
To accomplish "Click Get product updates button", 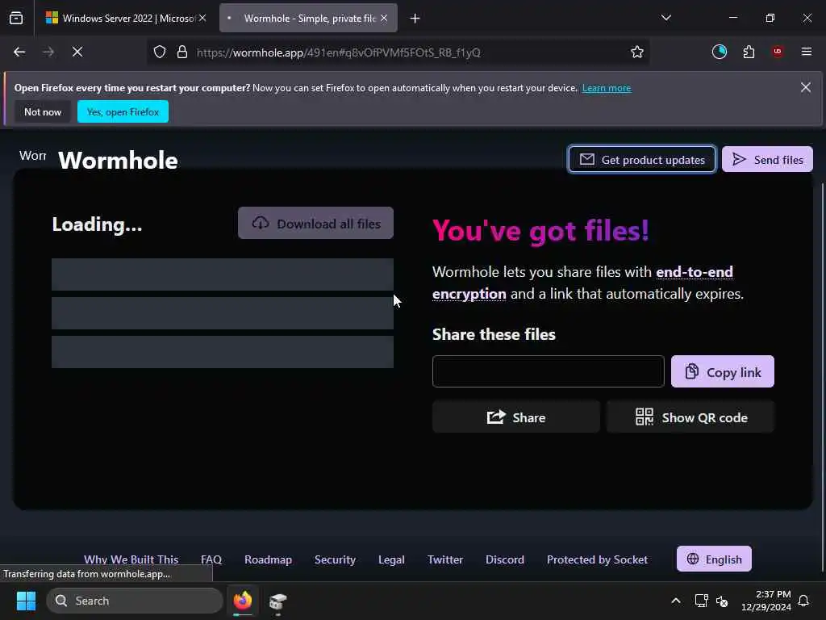I will click(641, 159).
